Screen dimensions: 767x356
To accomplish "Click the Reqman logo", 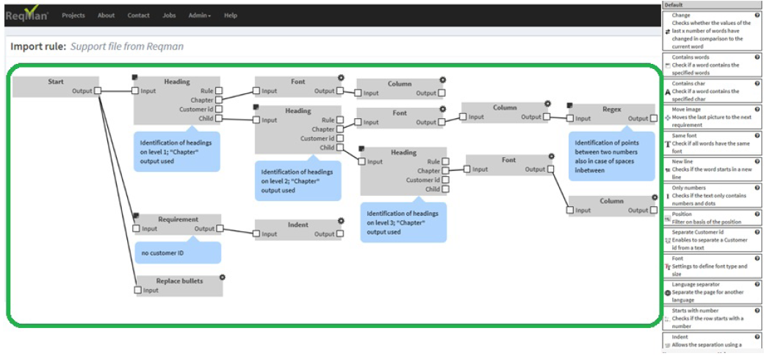I will pos(27,14).
